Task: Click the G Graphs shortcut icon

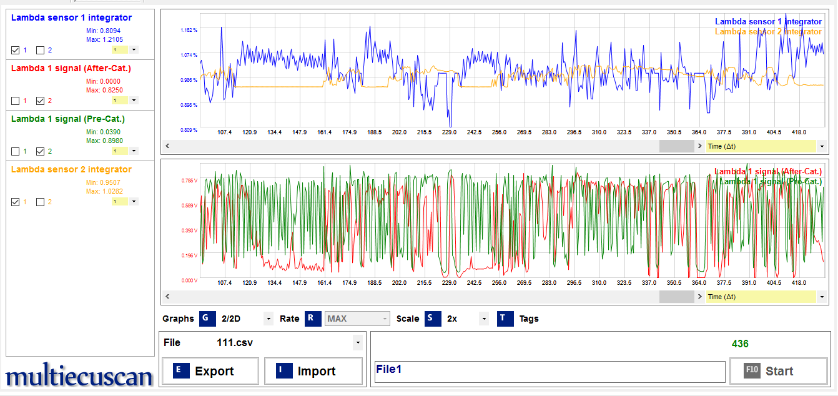Action: point(207,319)
